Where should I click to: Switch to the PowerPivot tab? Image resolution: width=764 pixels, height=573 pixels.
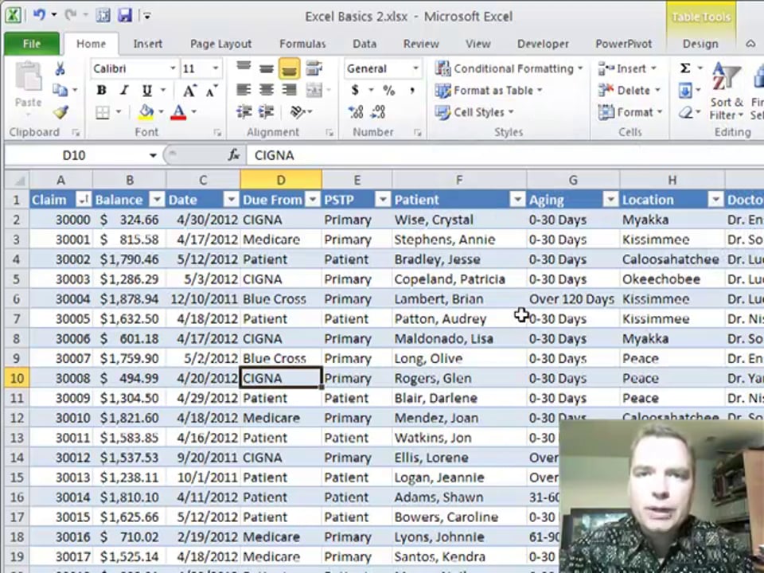[624, 44]
